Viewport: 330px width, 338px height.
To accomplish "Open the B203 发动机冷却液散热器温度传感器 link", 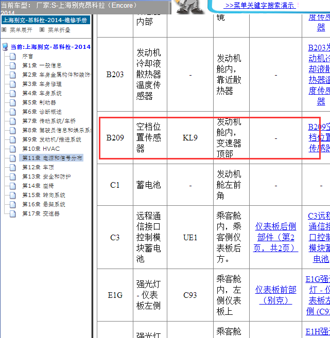I will 319,75.
